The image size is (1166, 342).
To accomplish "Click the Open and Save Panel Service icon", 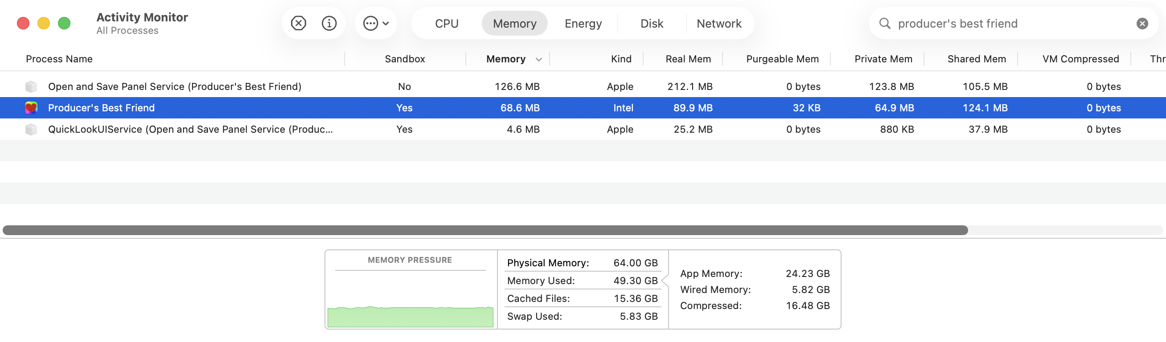I will coord(31,86).
